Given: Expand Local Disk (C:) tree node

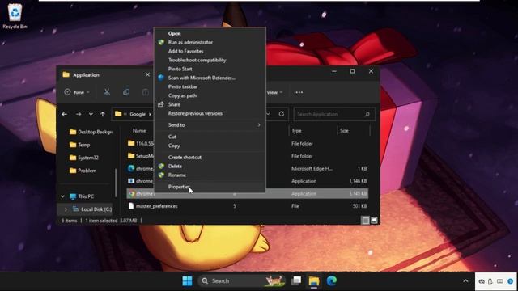Looking at the screenshot, I should tap(66, 209).
